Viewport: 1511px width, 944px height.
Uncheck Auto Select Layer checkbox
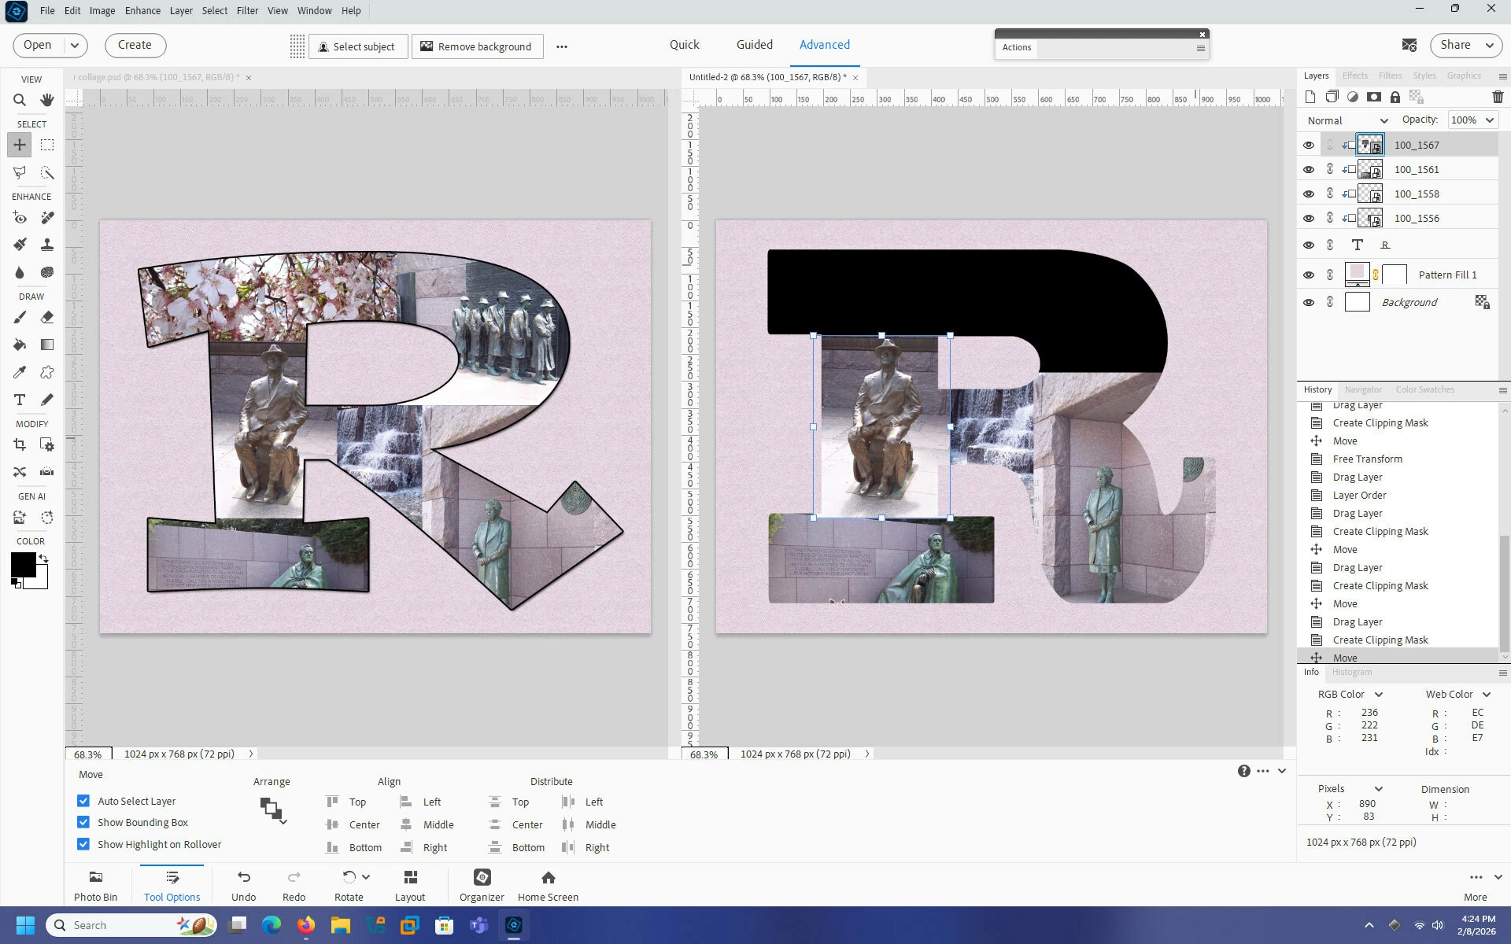point(83,801)
